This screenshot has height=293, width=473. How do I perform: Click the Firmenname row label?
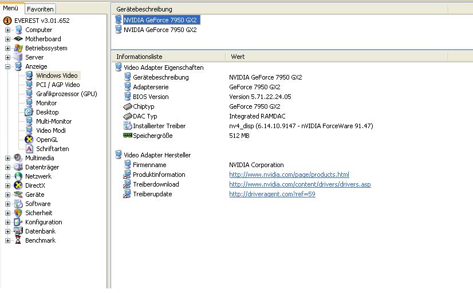coord(149,165)
